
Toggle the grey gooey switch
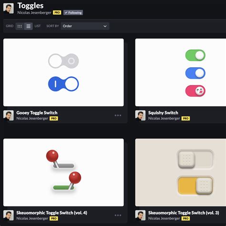pos(63,61)
